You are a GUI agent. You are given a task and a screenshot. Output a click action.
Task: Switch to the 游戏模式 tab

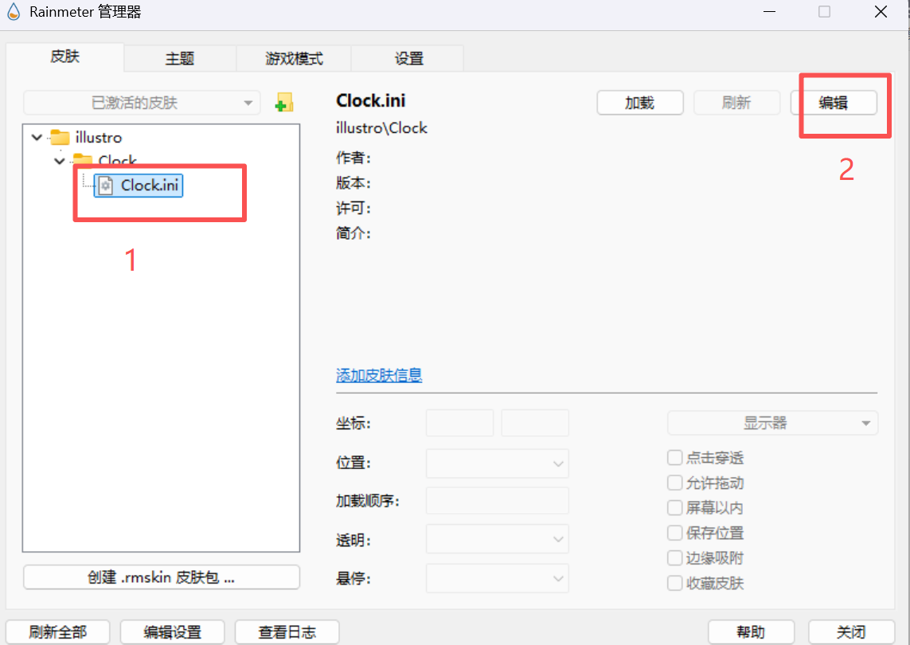pos(294,59)
